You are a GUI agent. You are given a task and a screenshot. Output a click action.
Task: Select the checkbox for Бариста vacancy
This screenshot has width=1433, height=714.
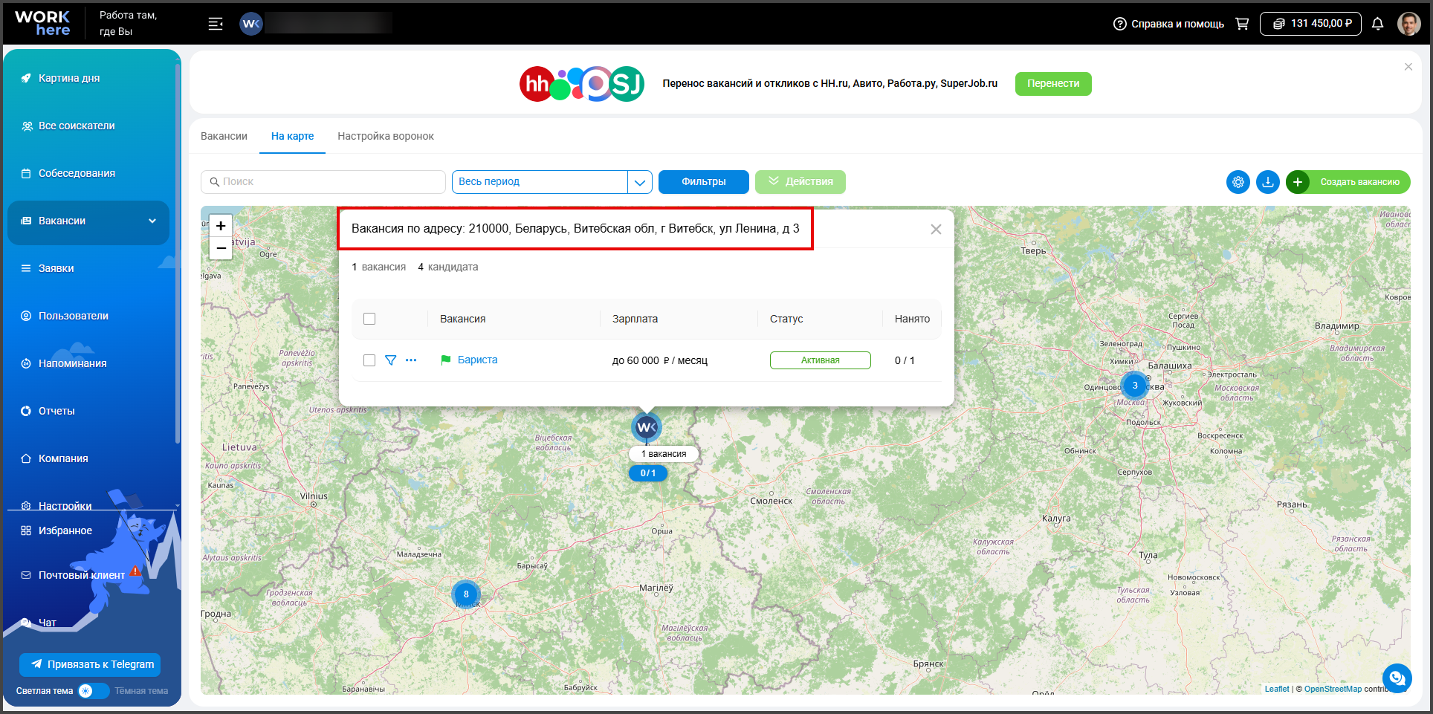(369, 360)
